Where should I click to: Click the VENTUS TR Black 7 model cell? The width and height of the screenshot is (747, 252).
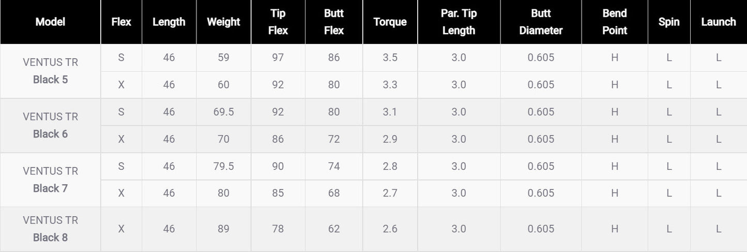50,180
